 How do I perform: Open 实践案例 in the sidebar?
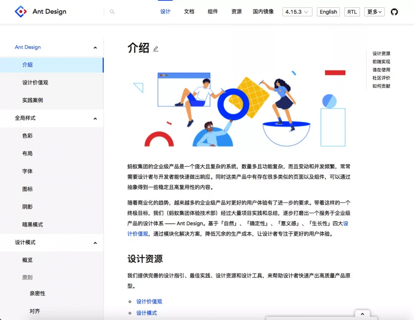point(52,100)
